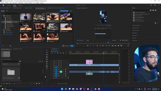The height and width of the screenshot is (91, 161).
Task: Toggle lock on the topmost video track
Action: (x=54, y=61)
